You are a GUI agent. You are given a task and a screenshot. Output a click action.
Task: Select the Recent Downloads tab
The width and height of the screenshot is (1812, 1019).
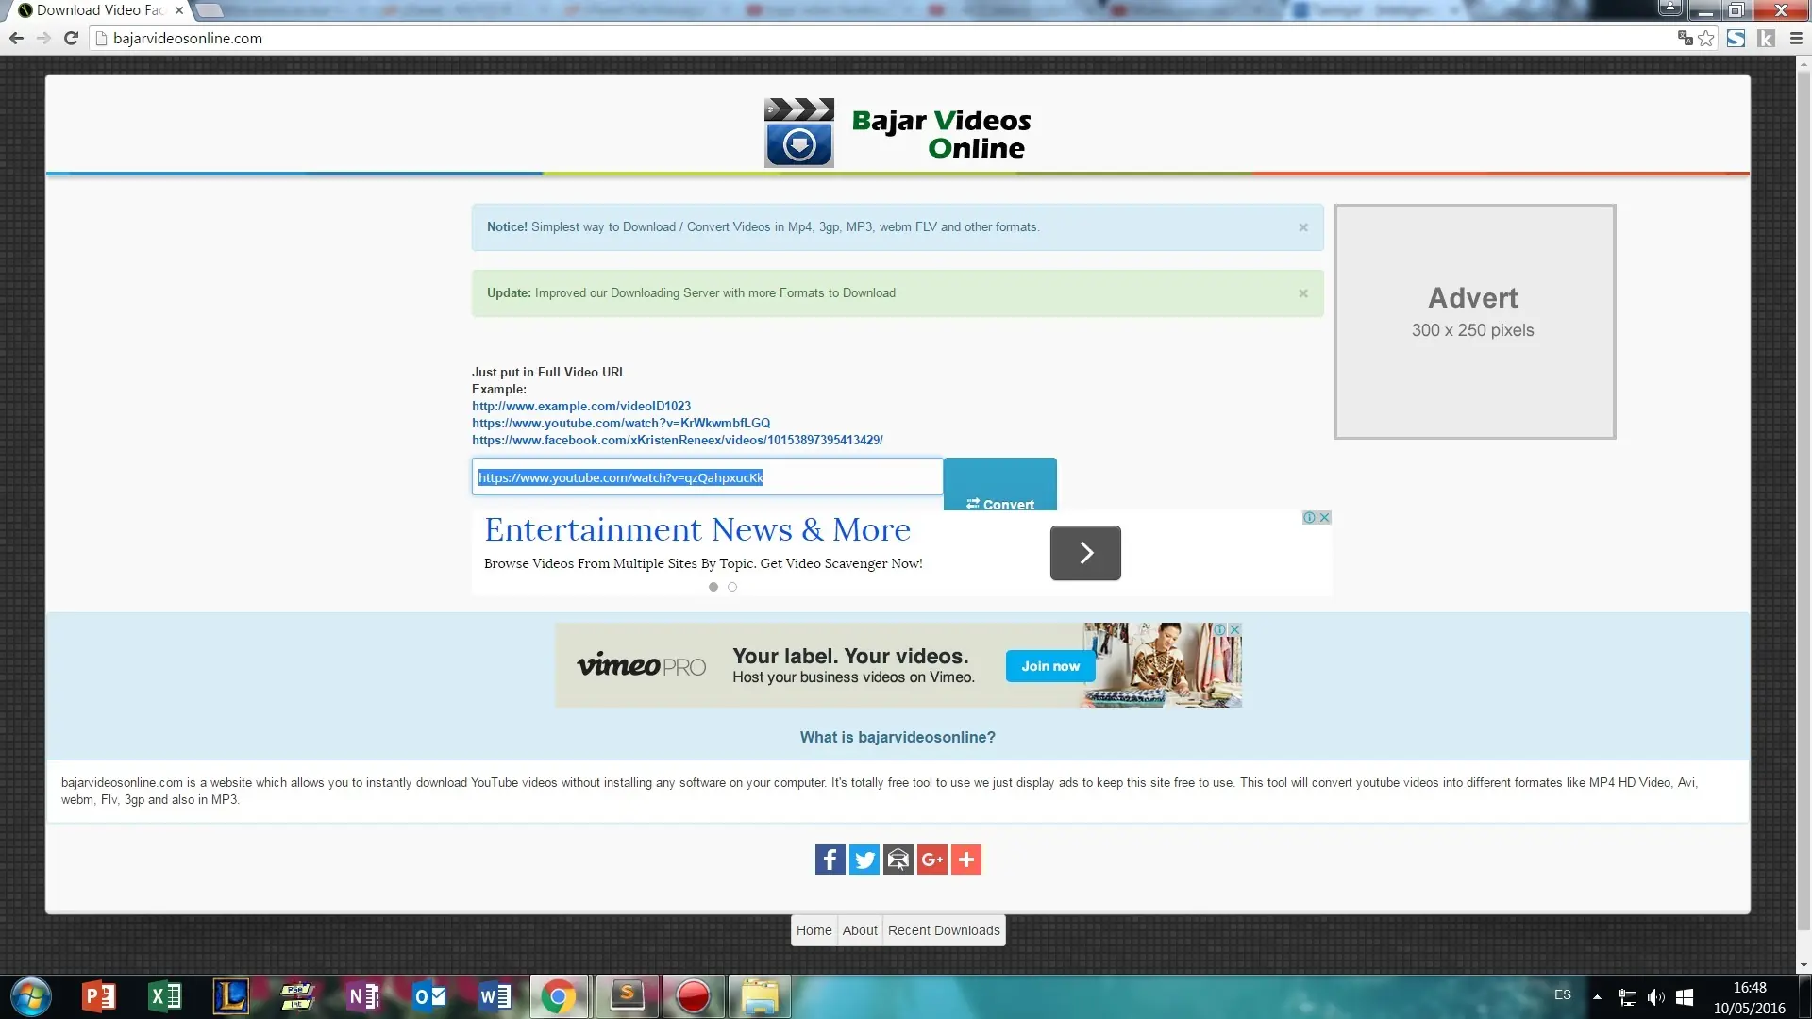tap(943, 930)
